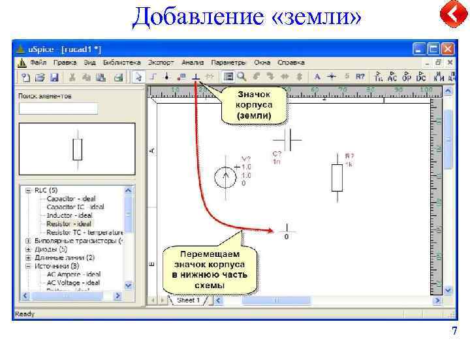The width and height of the screenshot is (470, 352).
Task: Switch to the Sheet 1 tab
Action: 188,300
